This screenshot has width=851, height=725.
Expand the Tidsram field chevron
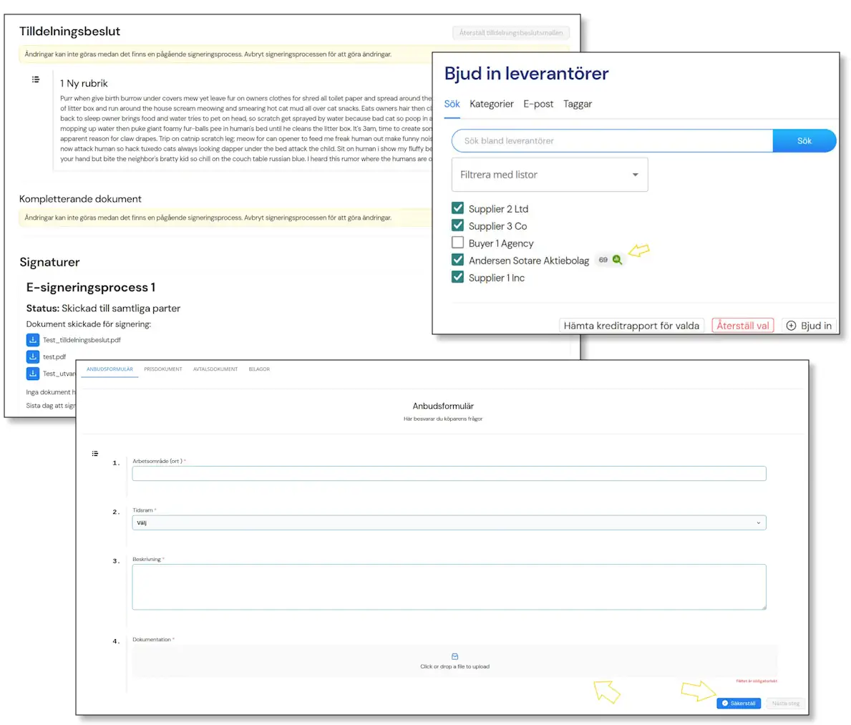tap(758, 522)
